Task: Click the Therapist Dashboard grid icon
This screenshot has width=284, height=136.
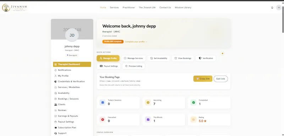Action: tap(56, 64)
